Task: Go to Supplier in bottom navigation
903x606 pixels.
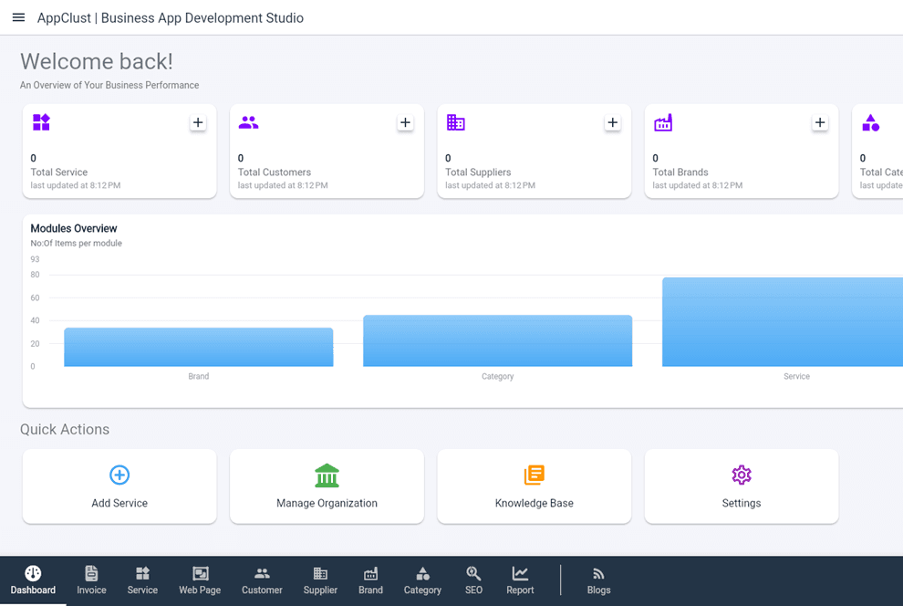Action: coord(320,580)
